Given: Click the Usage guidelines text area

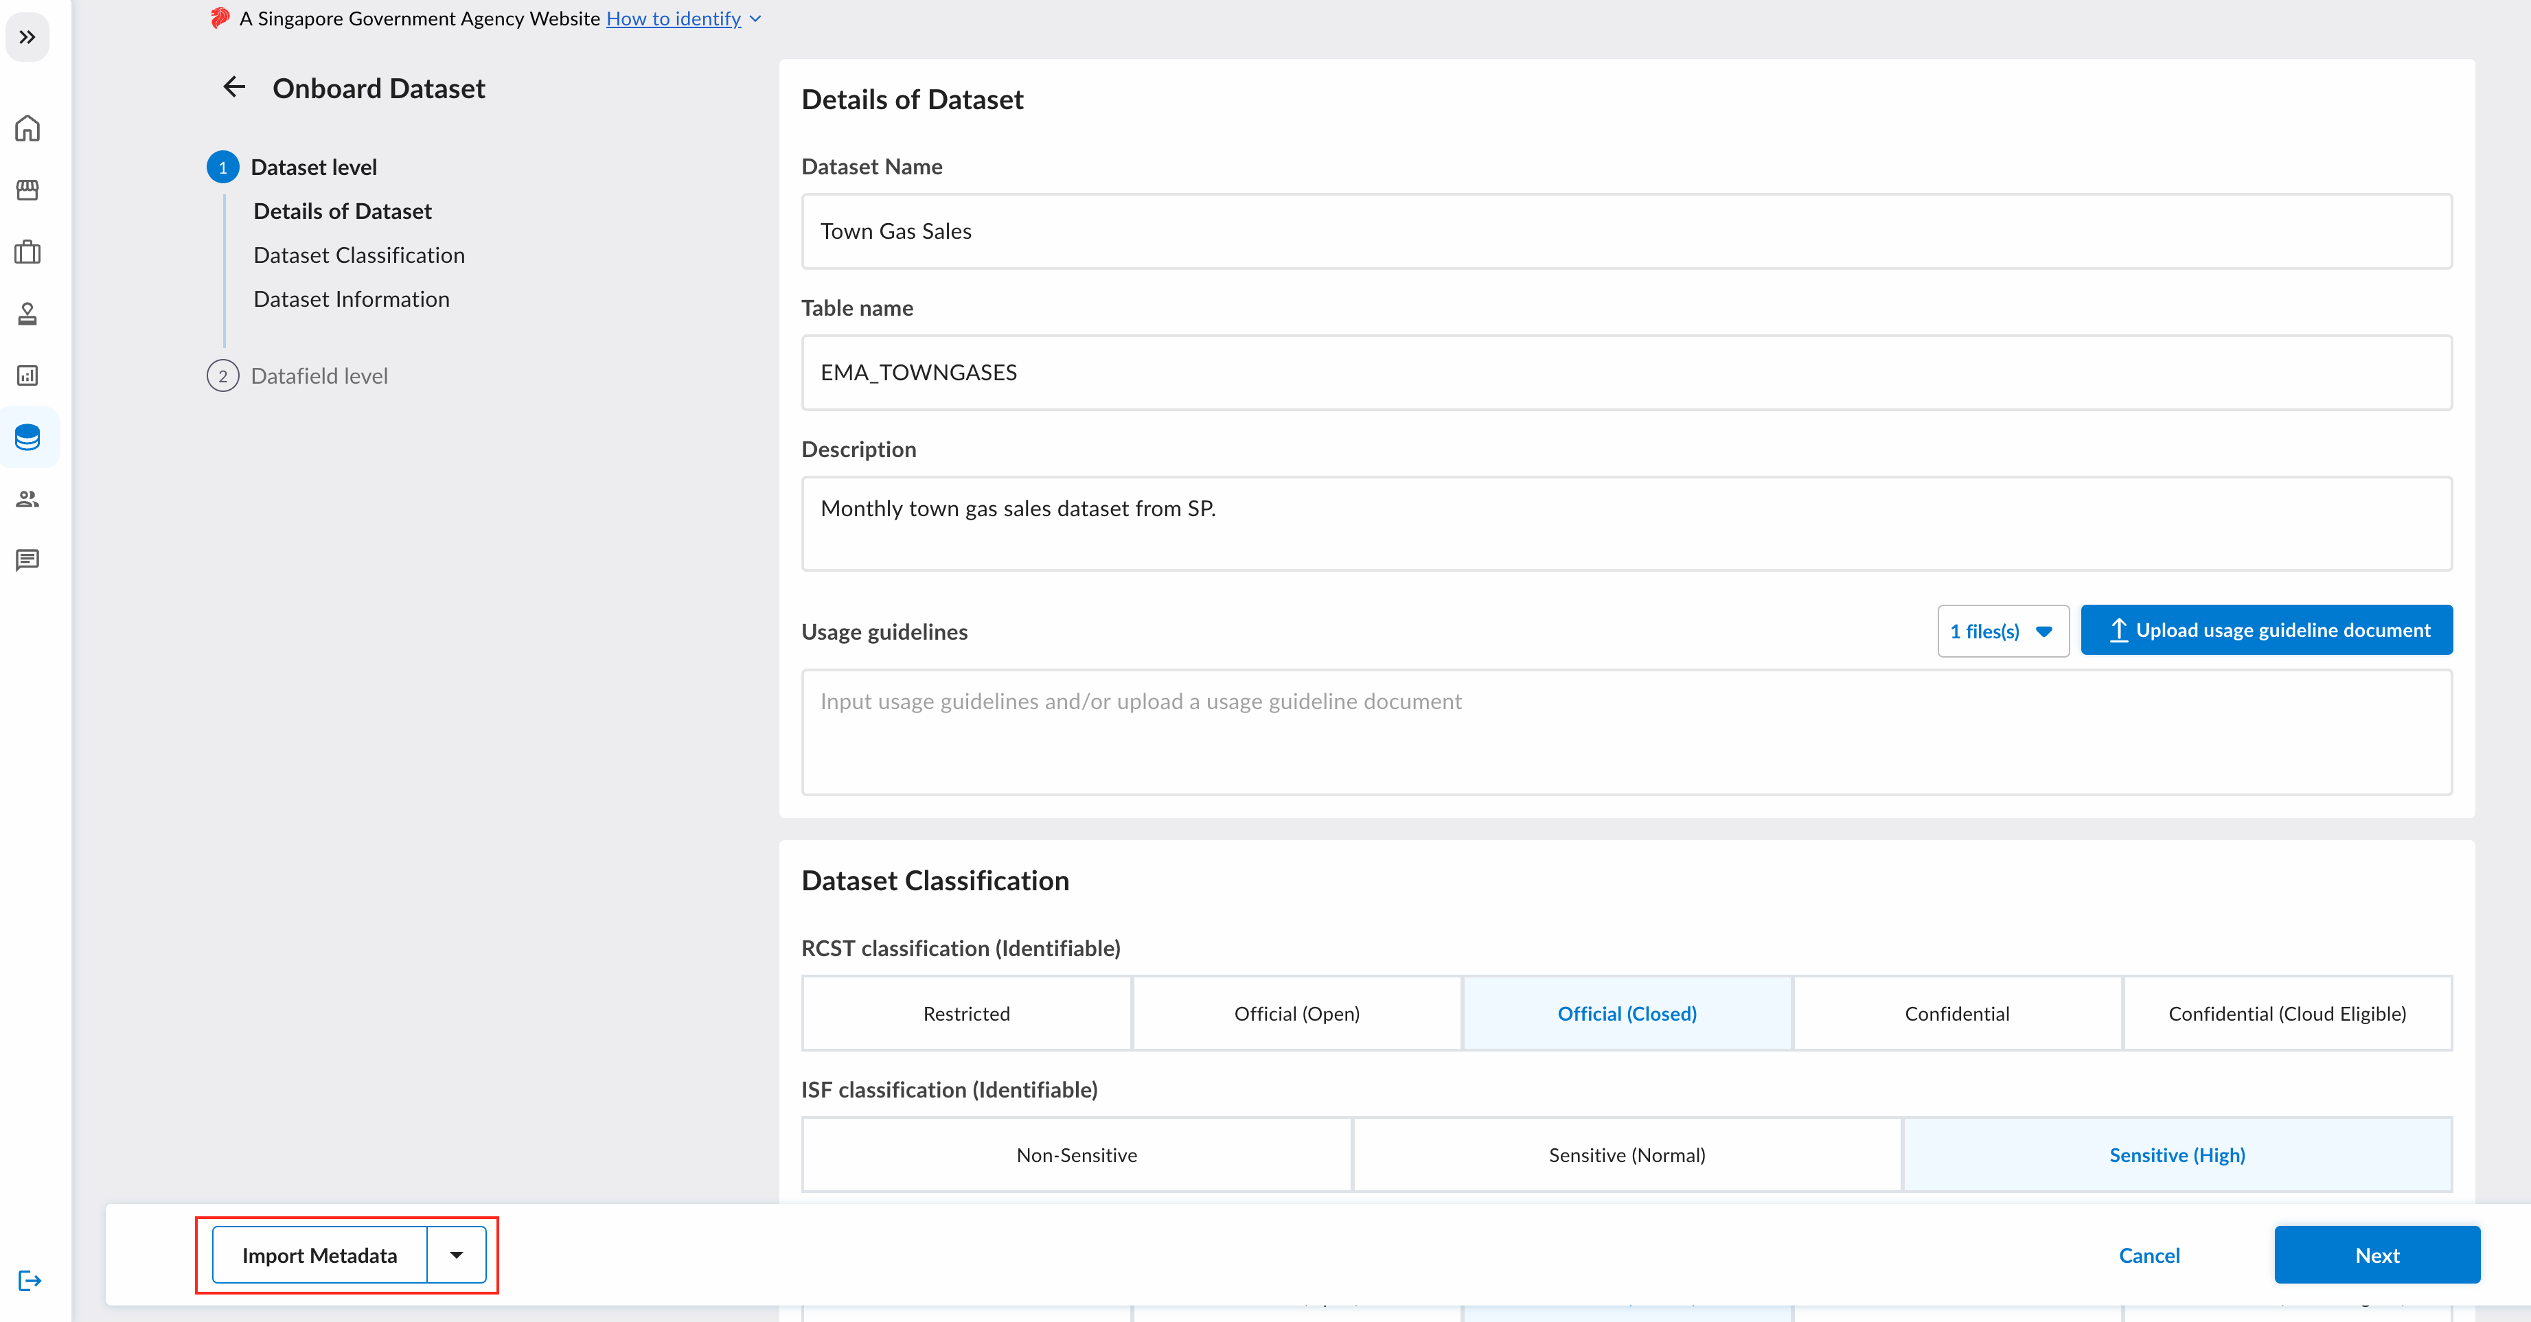Looking at the screenshot, I should [x=1626, y=732].
